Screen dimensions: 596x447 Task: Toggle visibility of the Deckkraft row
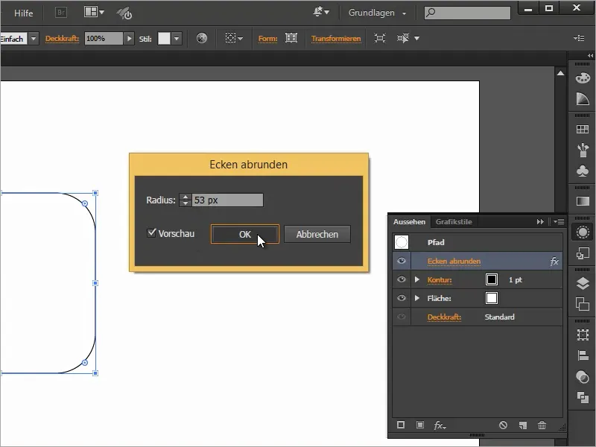[401, 317]
